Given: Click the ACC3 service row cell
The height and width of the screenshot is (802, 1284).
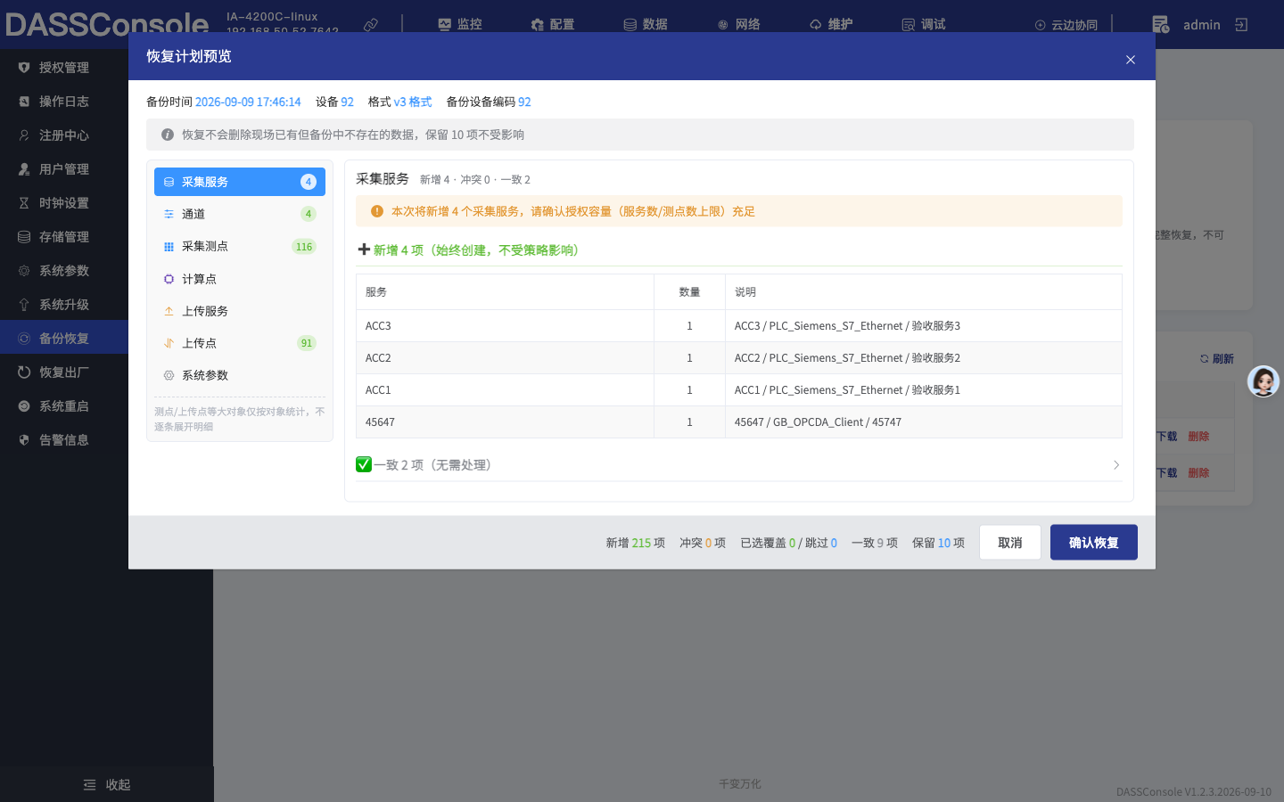Looking at the screenshot, I should [x=505, y=326].
